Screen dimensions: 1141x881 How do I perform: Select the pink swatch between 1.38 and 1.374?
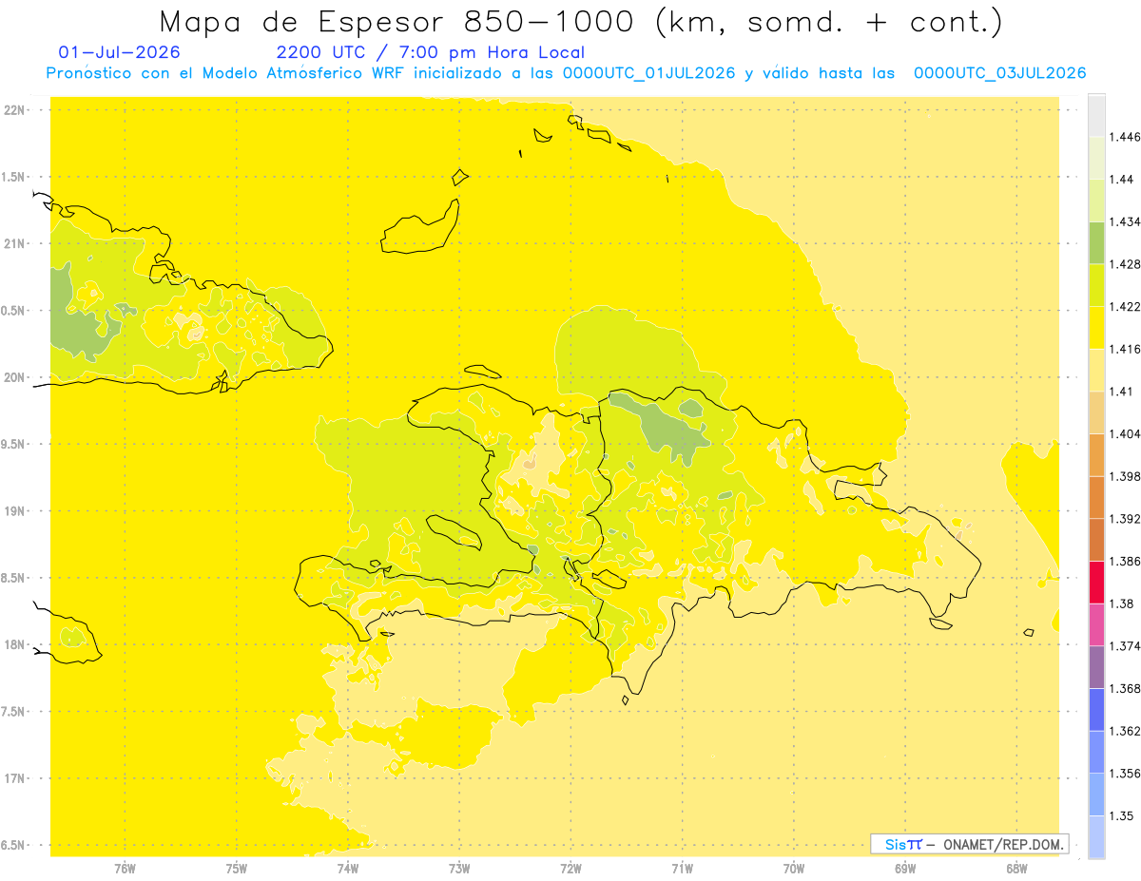tap(1096, 624)
